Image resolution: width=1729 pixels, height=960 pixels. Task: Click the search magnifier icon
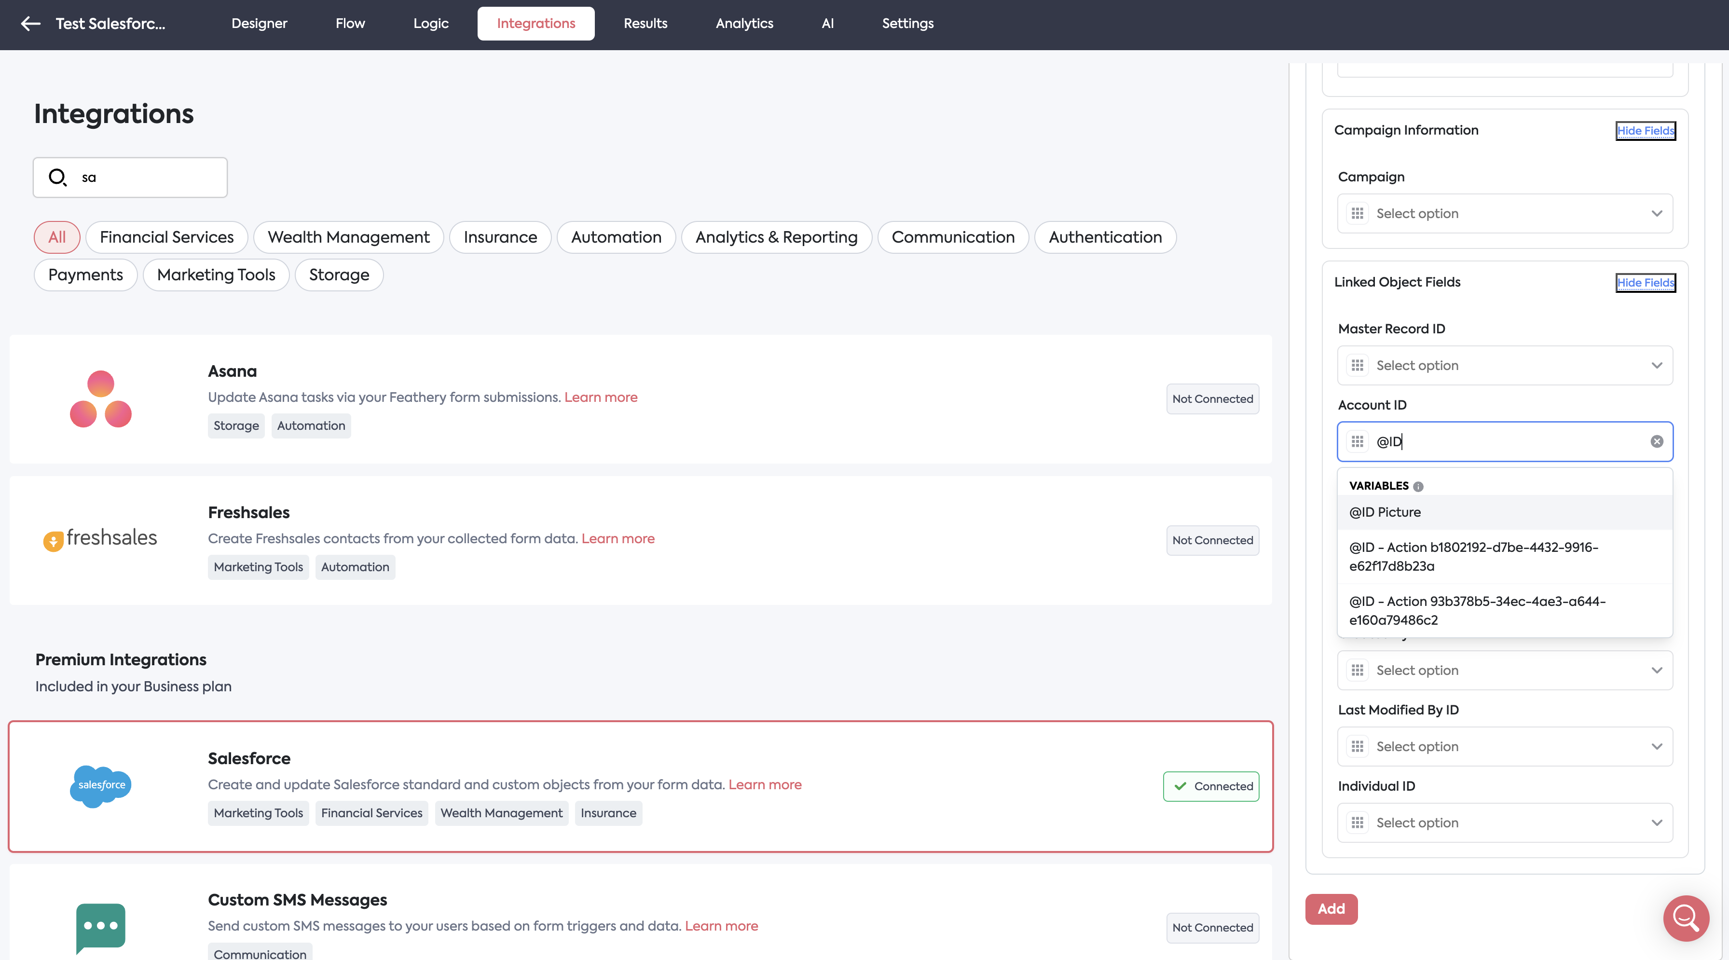pos(58,177)
